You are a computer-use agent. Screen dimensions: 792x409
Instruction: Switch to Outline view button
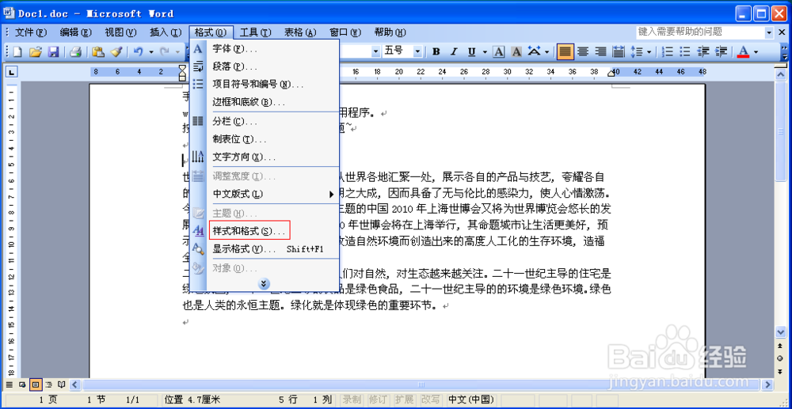point(48,384)
